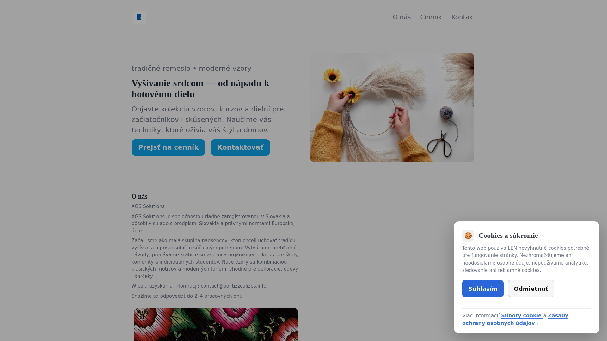Click the contact@politizzcalizes.info email address

pos(234,286)
